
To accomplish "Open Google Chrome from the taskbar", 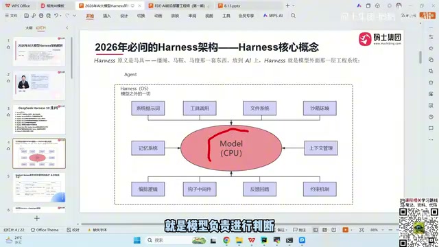I will [226, 240].
